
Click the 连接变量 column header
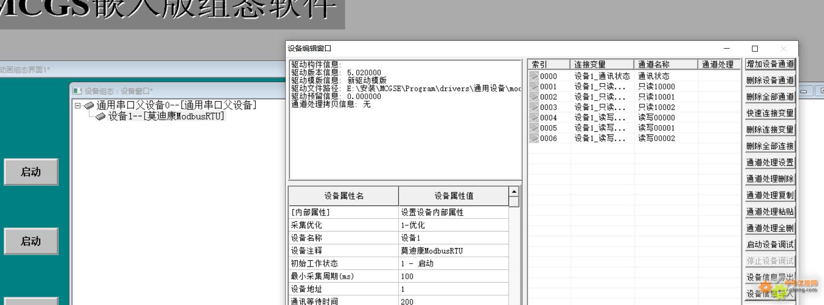tap(602, 64)
